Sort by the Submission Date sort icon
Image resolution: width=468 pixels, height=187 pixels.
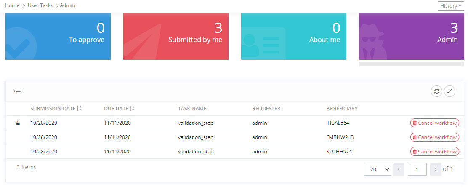(79, 109)
